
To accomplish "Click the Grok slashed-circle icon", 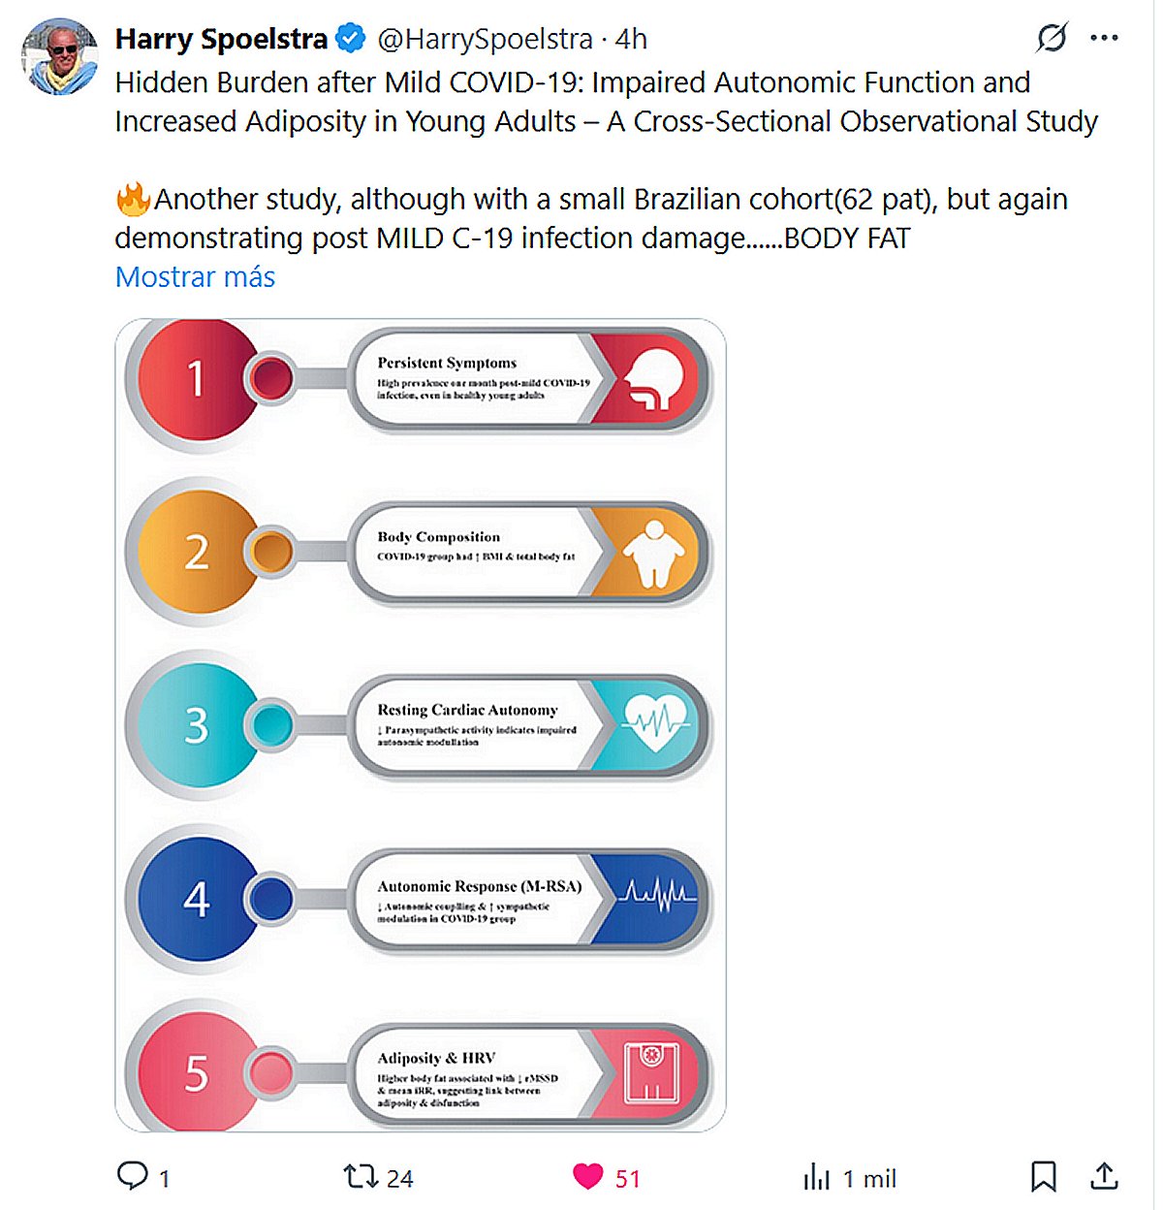I will 1052,39.
